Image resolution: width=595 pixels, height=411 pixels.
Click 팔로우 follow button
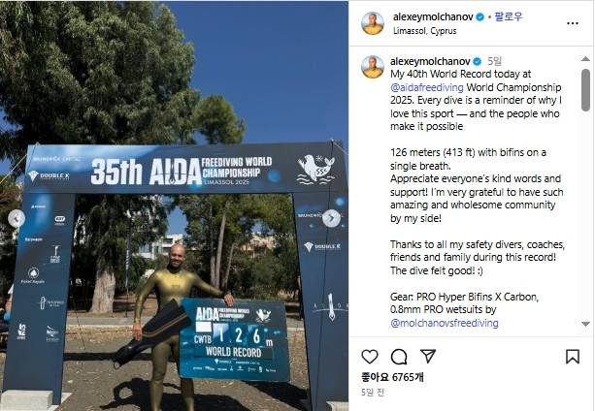coord(509,16)
